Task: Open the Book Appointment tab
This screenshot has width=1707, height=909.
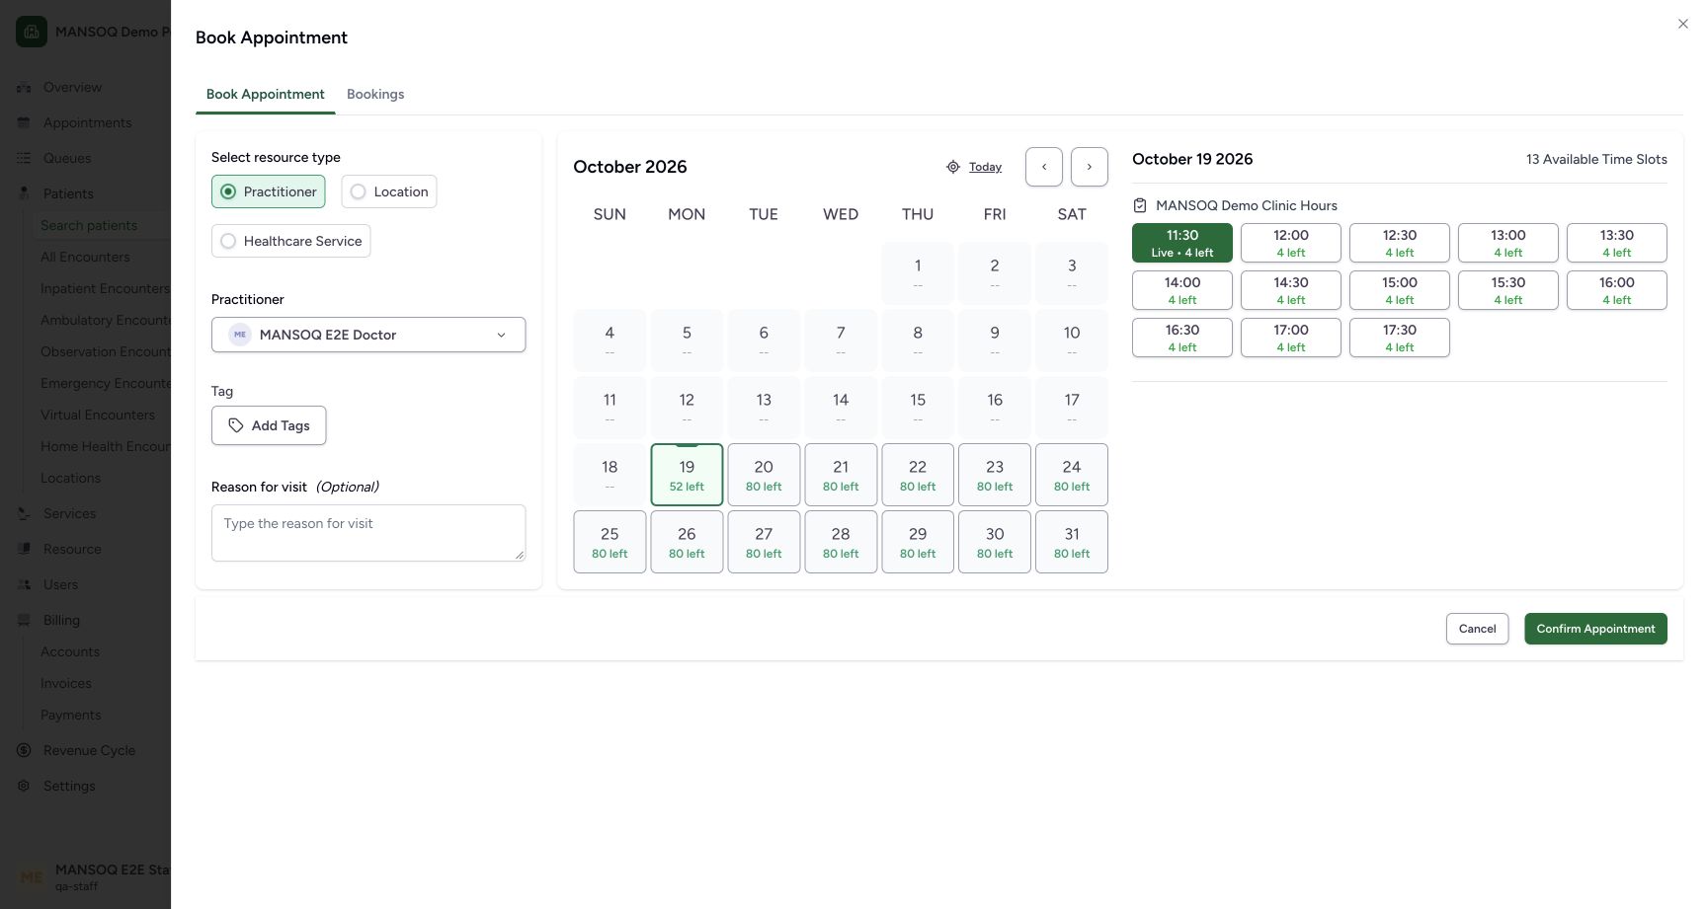Action: pyautogui.click(x=266, y=94)
